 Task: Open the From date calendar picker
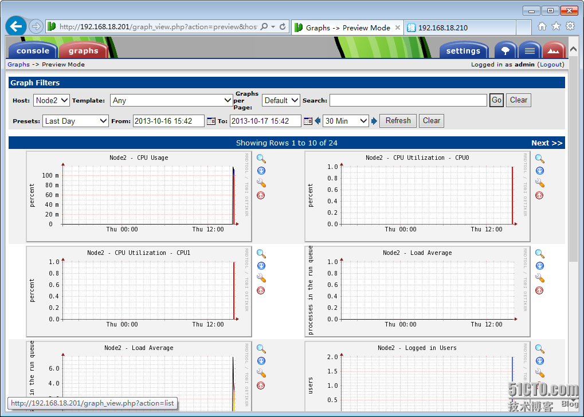(x=211, y=121)
